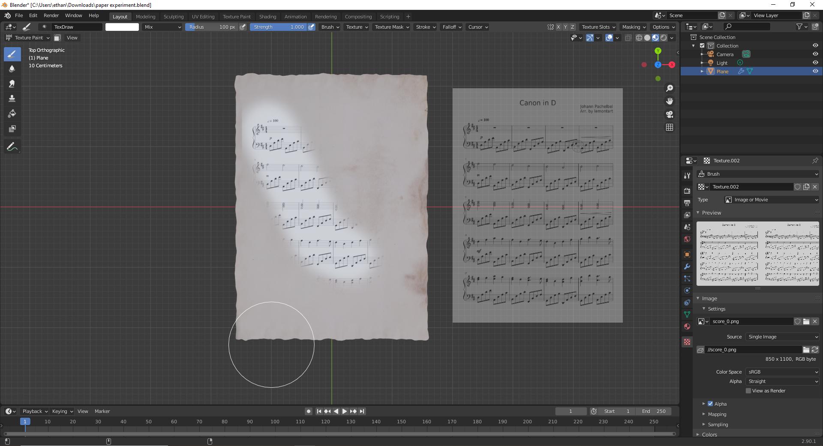Open the Color Space sRGB dropdown
The height and width of the screenshot is (446, 823).
tap(783, 372)
